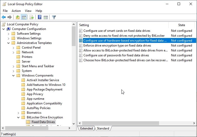Select Enforce drive encryption type setting
197x137 pixels.
click(117, 45)
